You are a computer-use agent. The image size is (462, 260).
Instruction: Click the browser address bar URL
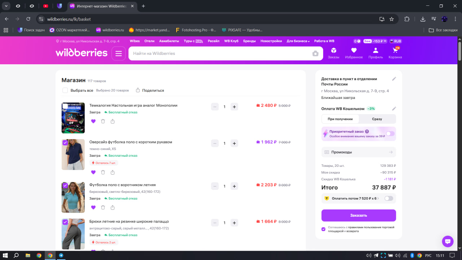69,19
